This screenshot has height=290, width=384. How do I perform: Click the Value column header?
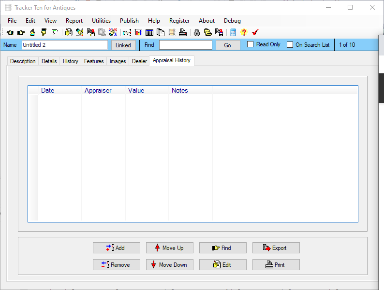147,90
